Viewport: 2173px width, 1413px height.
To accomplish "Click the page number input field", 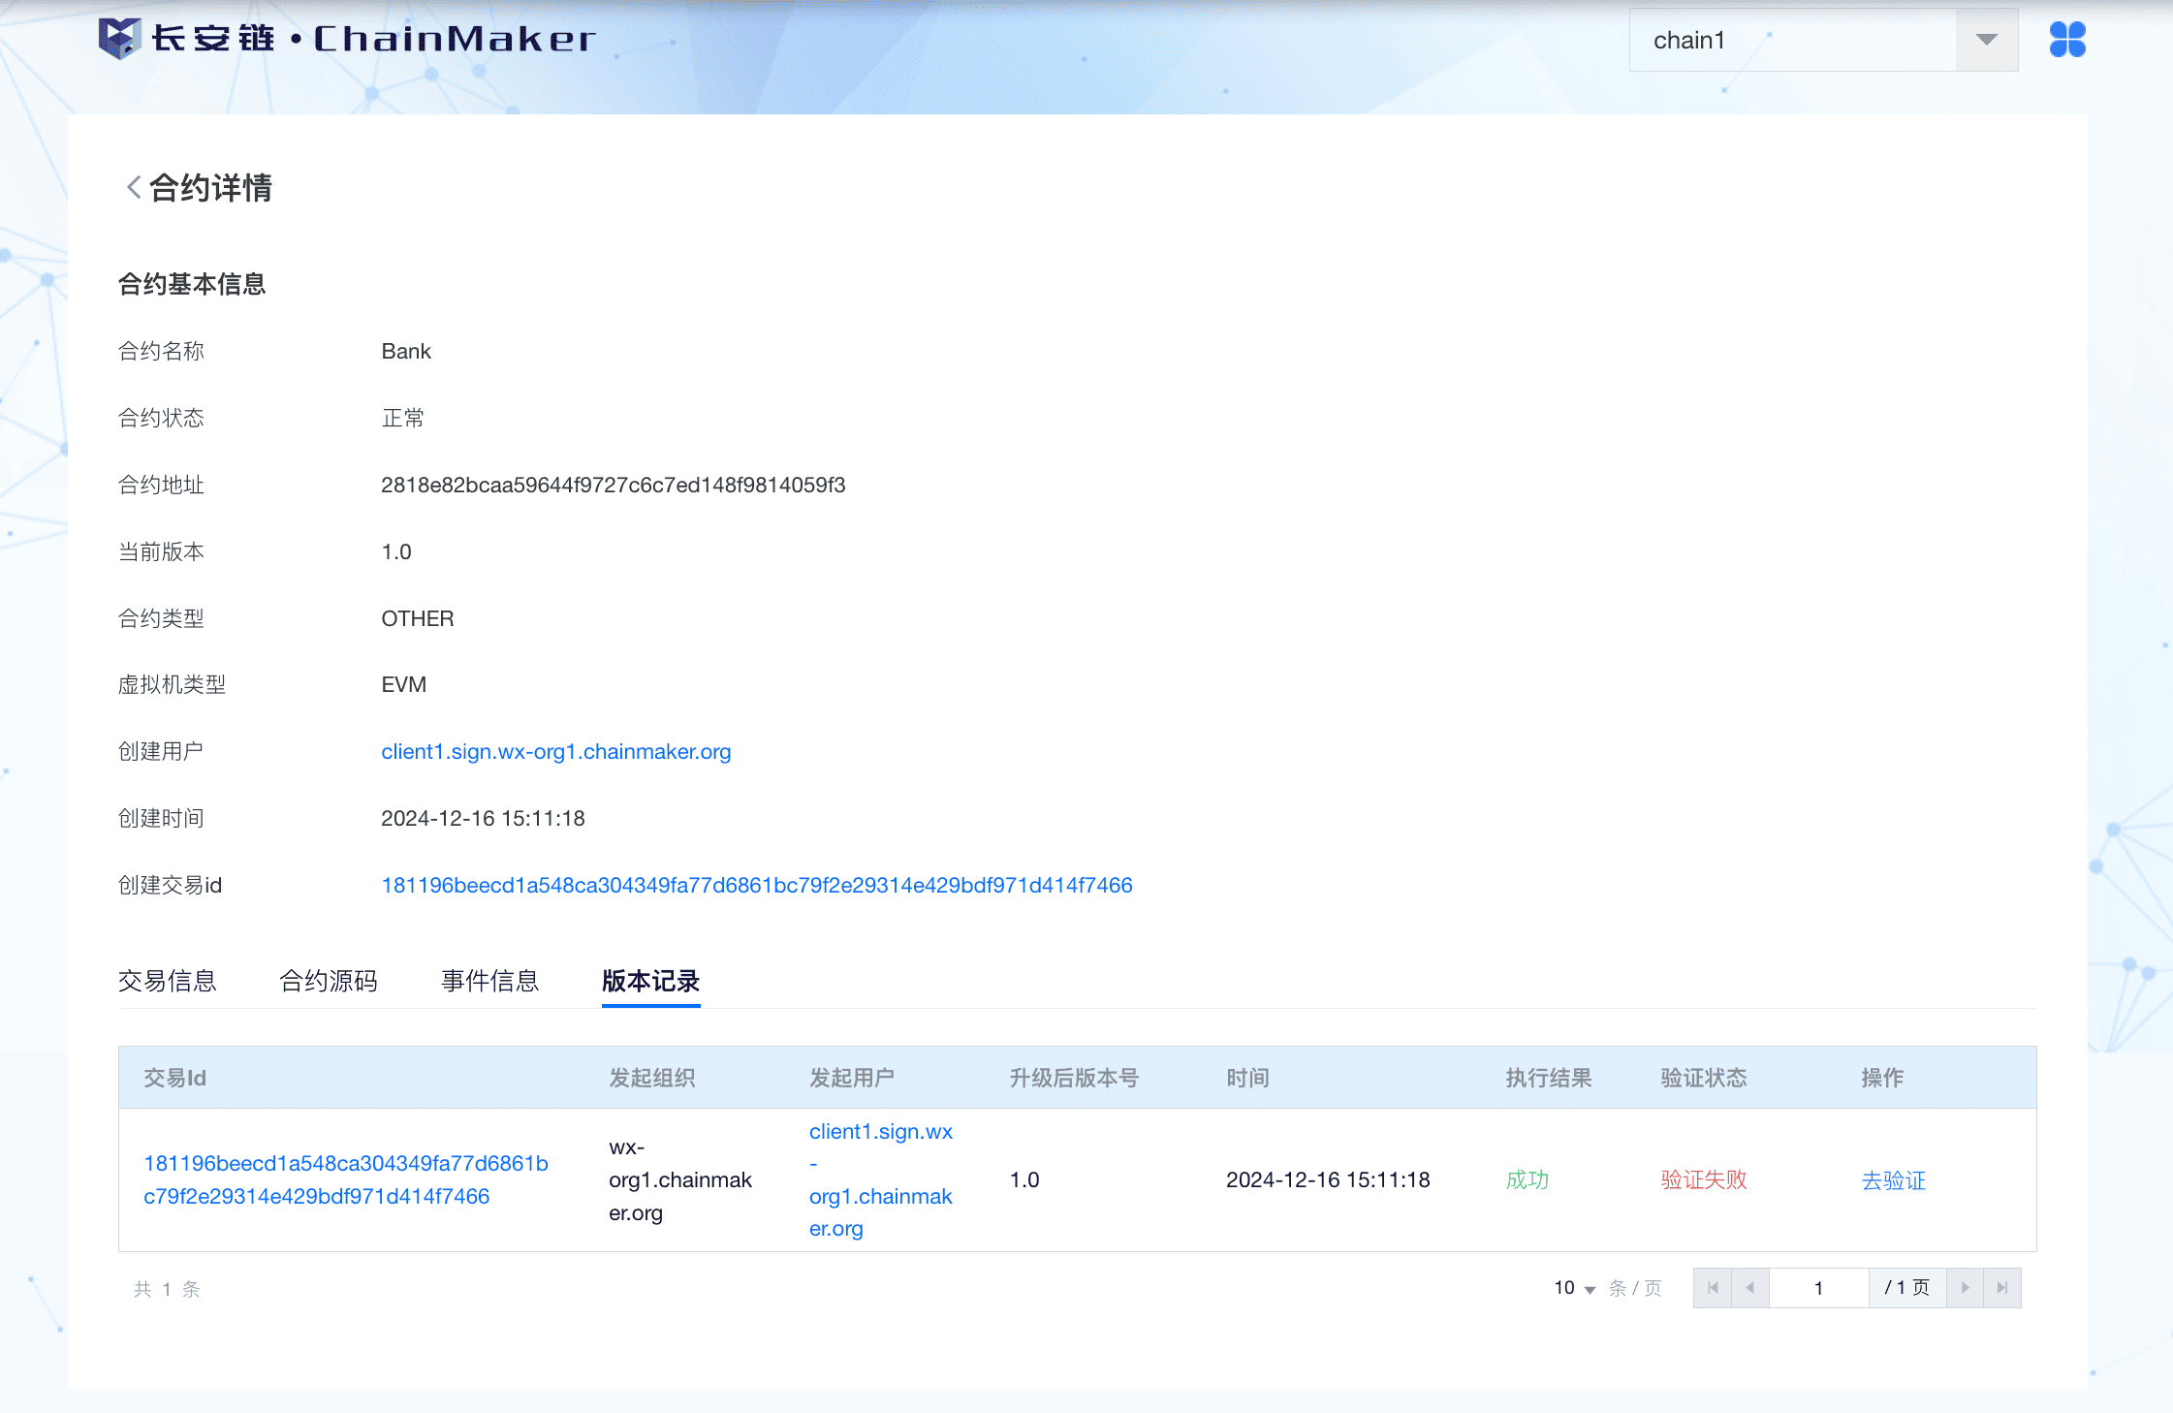I will click(x=1818, y=1288).
